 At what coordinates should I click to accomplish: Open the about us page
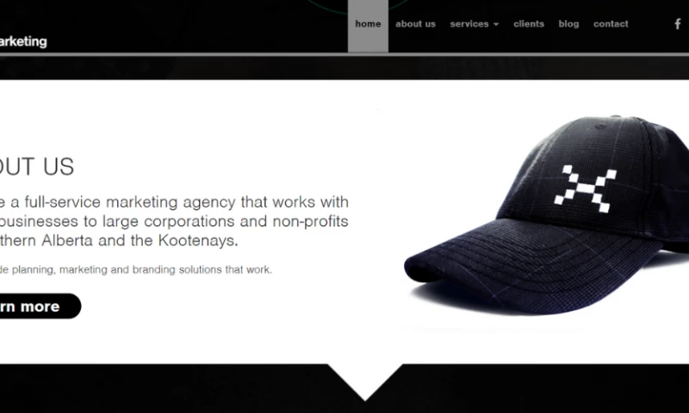pyautogui.click(x=415, y=24)
